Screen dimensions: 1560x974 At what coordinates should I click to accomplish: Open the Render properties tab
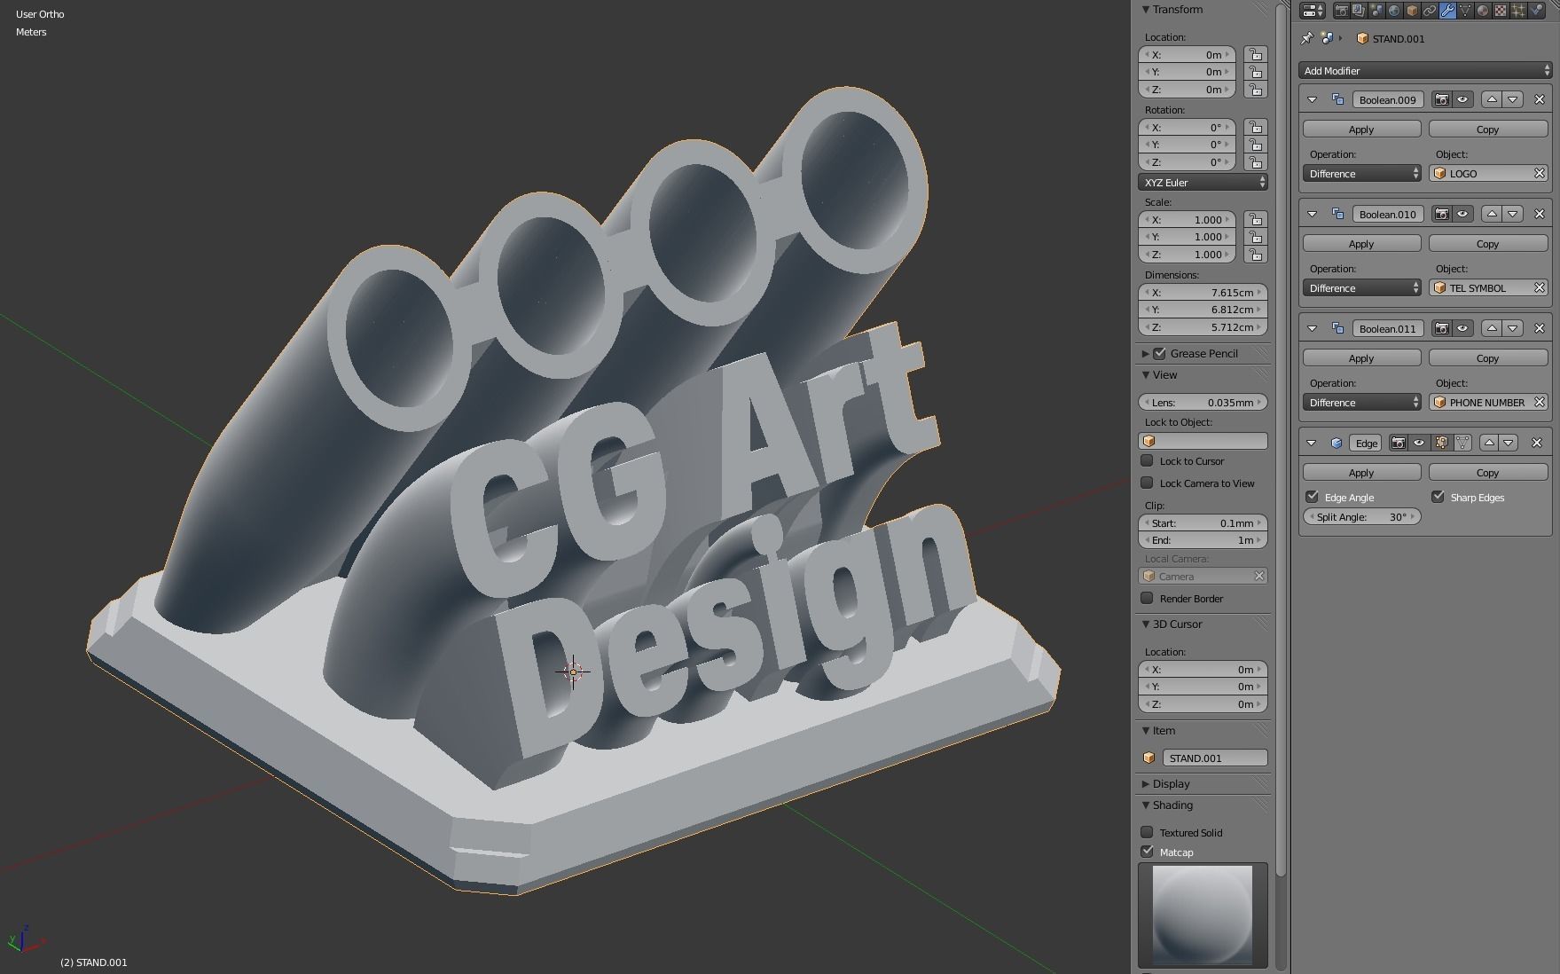click(1342, 11)
